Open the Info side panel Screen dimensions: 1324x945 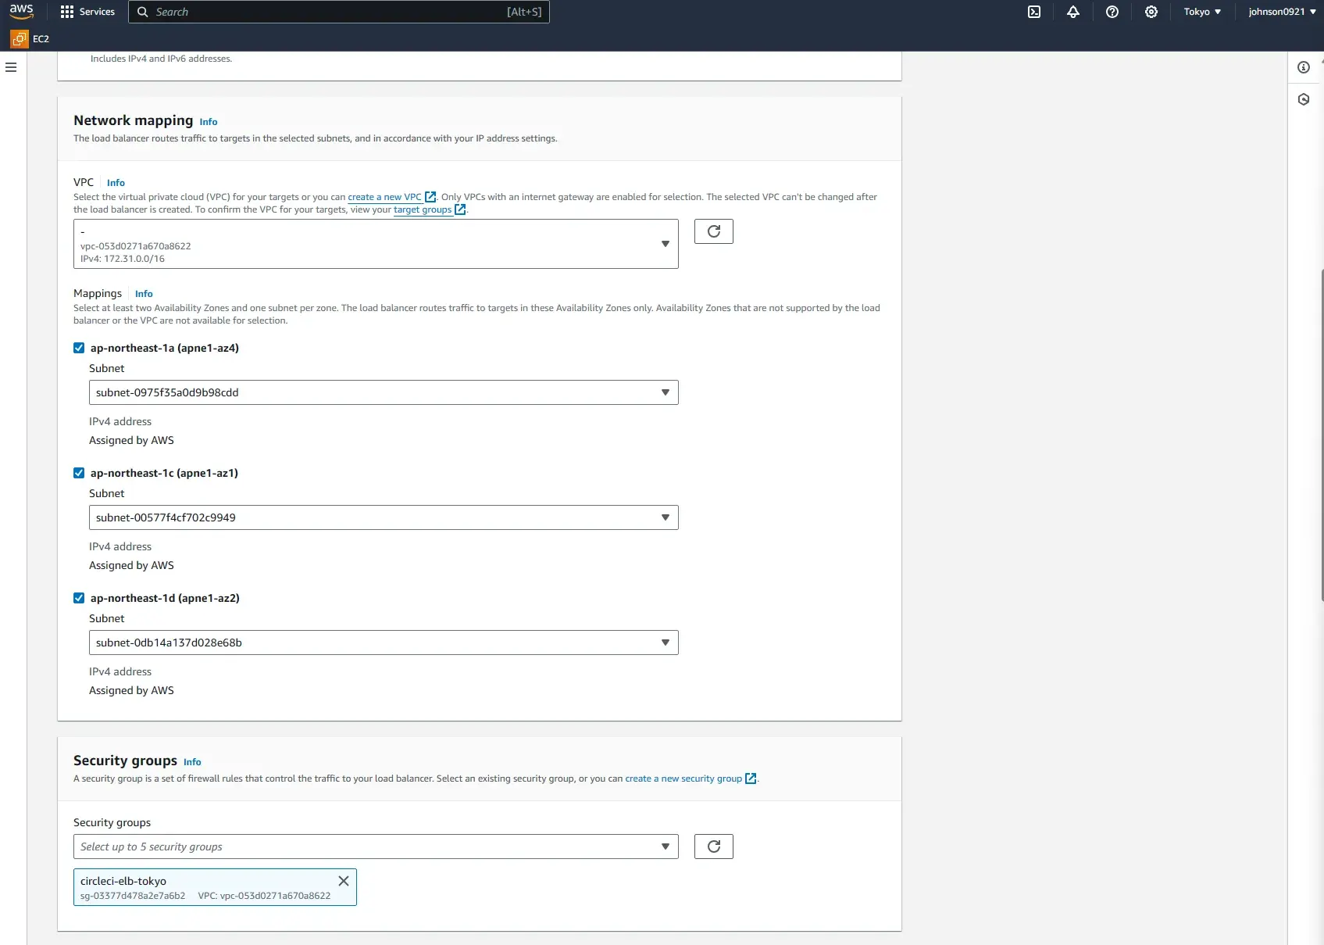(1303, 67)
